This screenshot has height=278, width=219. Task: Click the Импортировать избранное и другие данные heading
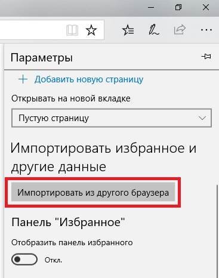103,157
